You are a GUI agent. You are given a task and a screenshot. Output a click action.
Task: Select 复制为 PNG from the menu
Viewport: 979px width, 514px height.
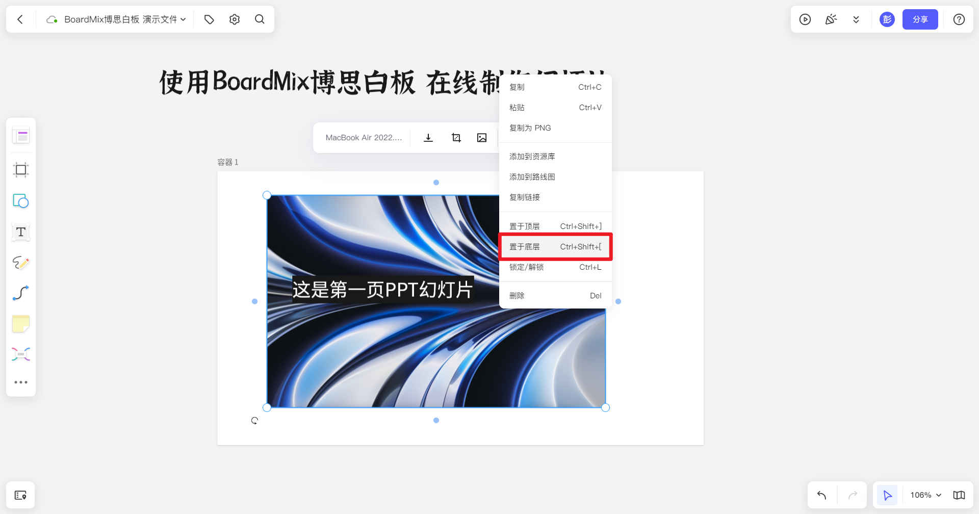(529, 128)
